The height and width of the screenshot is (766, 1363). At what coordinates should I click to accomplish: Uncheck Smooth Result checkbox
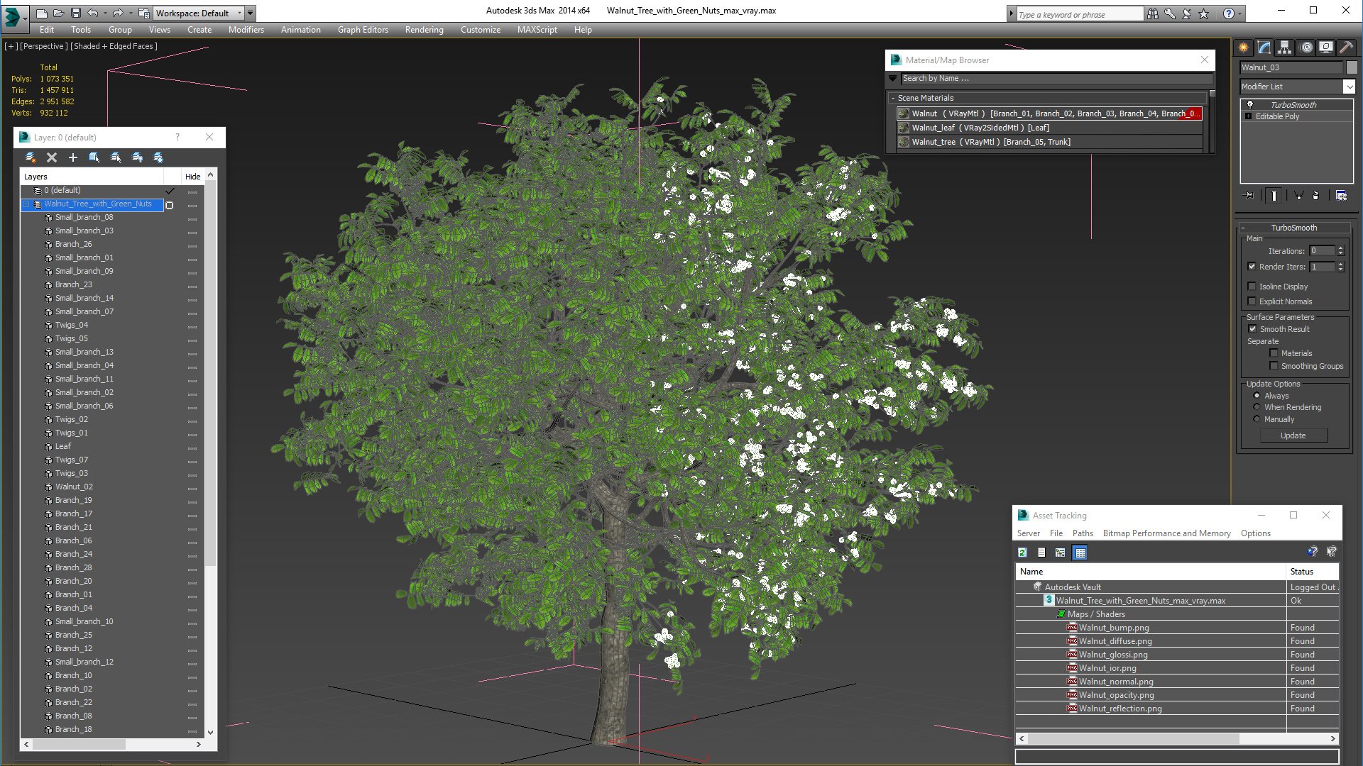coord(1252,329)
